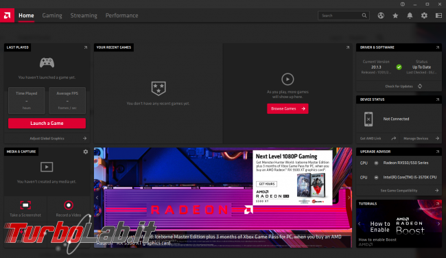Image resolution: width=446 pixels, height=258 pixels.
Task: Click the CPU Intel Core i5-3570K row
Action: pyautogui.click(x=399, y=177)
